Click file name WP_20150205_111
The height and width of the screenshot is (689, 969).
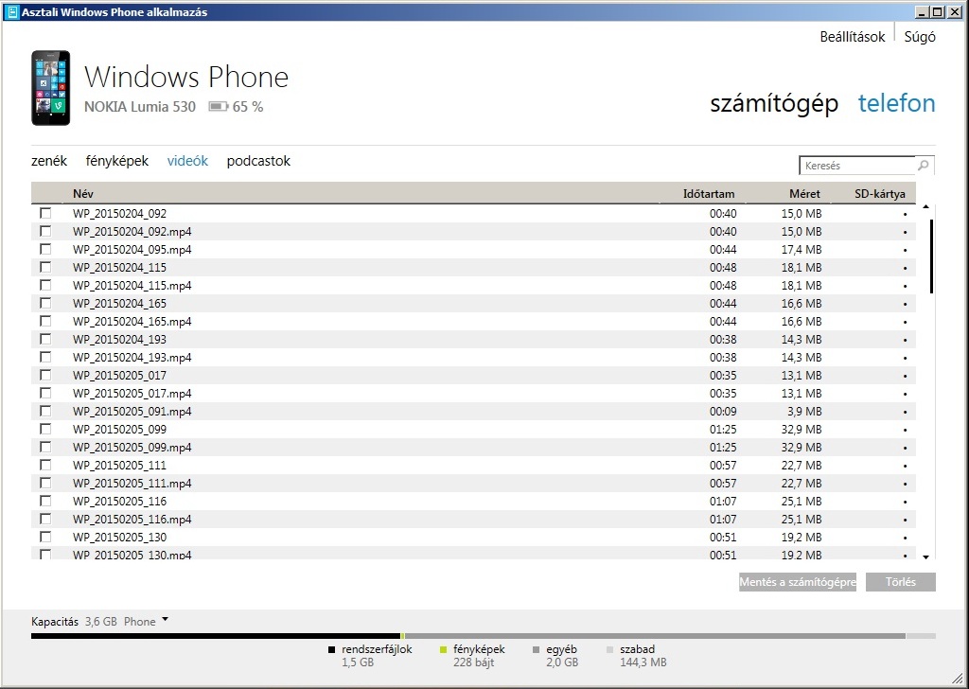click(x=119, y=465)
